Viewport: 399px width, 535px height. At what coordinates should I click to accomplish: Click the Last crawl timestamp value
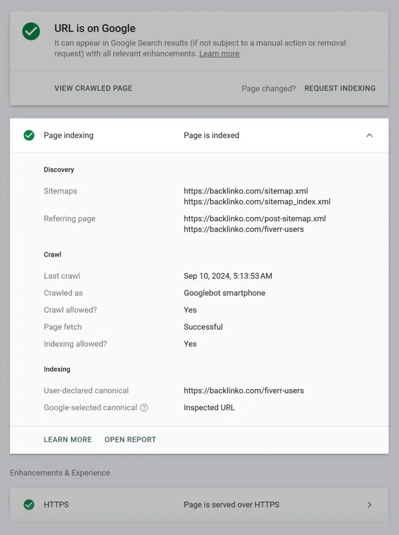[x=228, y=276]
